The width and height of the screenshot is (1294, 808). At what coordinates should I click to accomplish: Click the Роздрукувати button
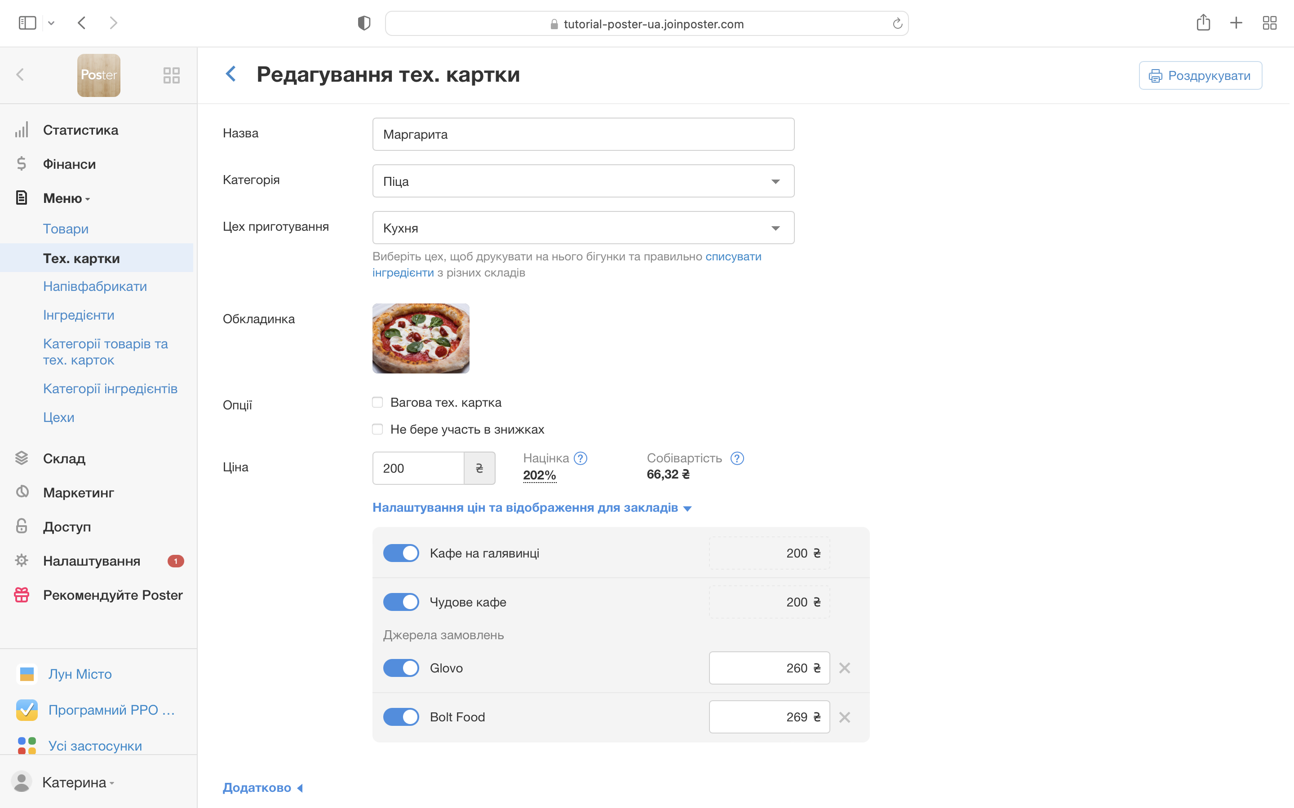click(x=1200, y=75)
